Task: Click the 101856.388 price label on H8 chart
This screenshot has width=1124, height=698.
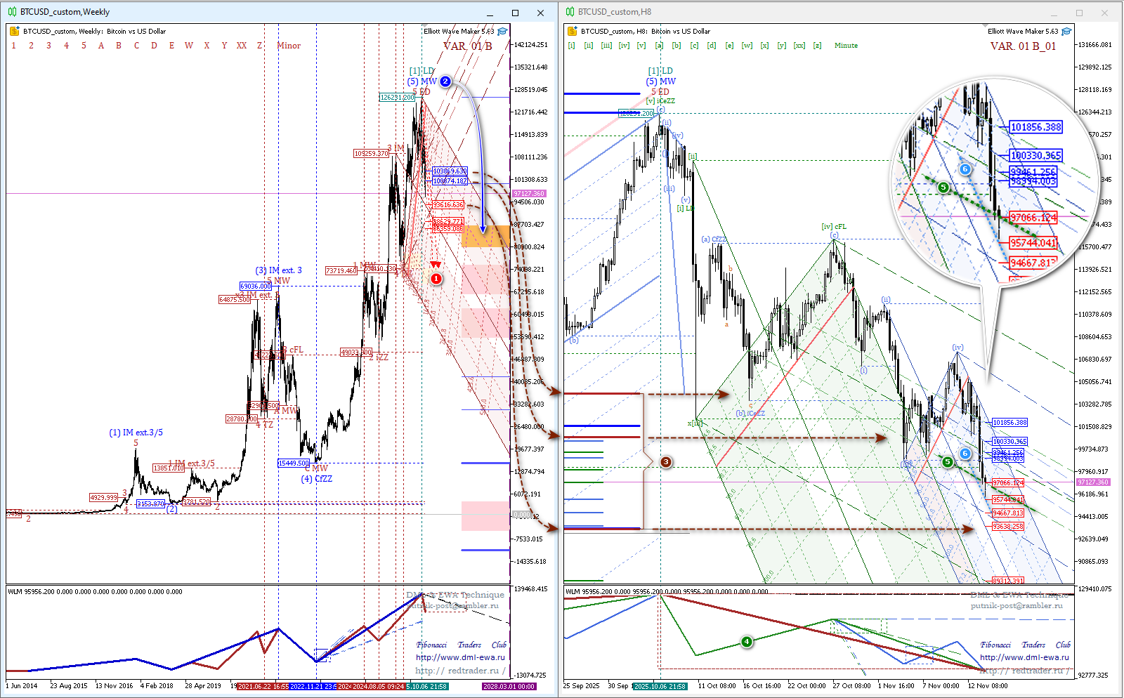Action: 1009,423
